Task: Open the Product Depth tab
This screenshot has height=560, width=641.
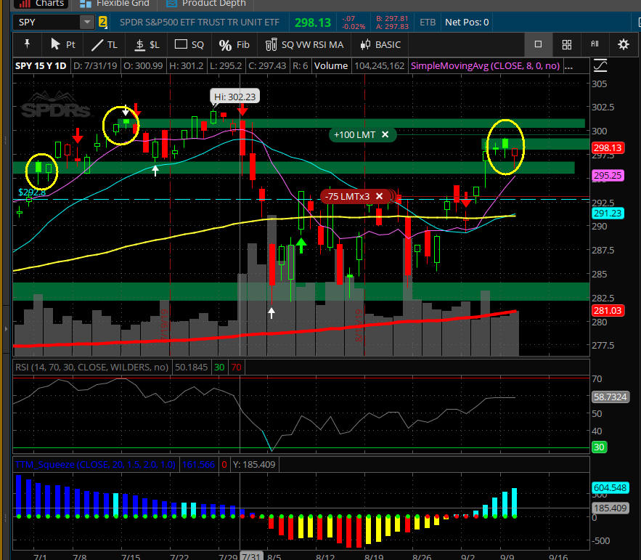Action: [x=213, y=4]
